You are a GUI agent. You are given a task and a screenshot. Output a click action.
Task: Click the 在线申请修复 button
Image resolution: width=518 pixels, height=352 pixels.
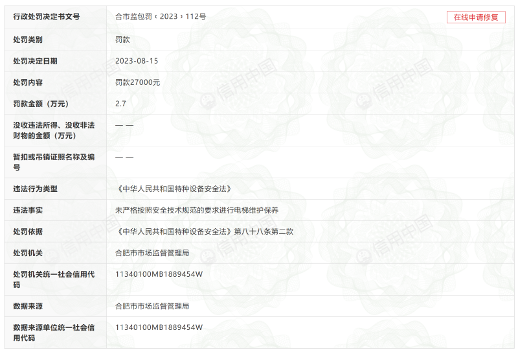[476, 18]
